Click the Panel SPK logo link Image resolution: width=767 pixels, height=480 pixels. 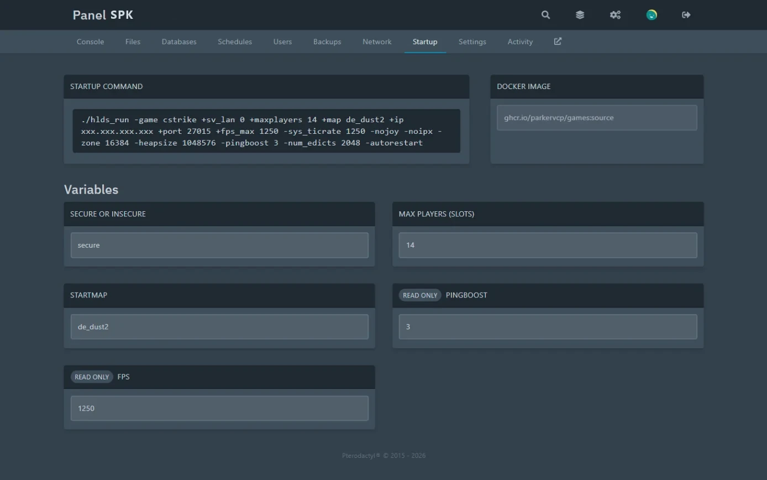click(x=103, y=15)
